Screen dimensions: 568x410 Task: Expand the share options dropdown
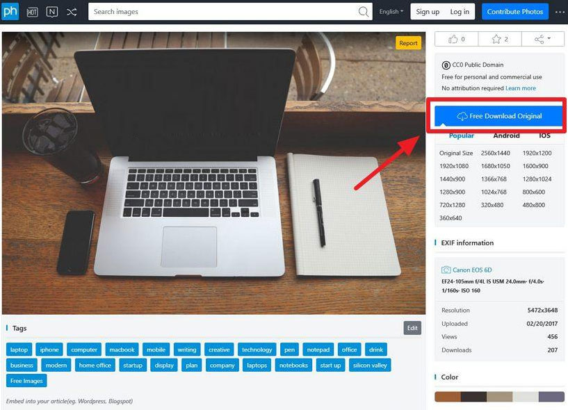click(x=543, y=39)
